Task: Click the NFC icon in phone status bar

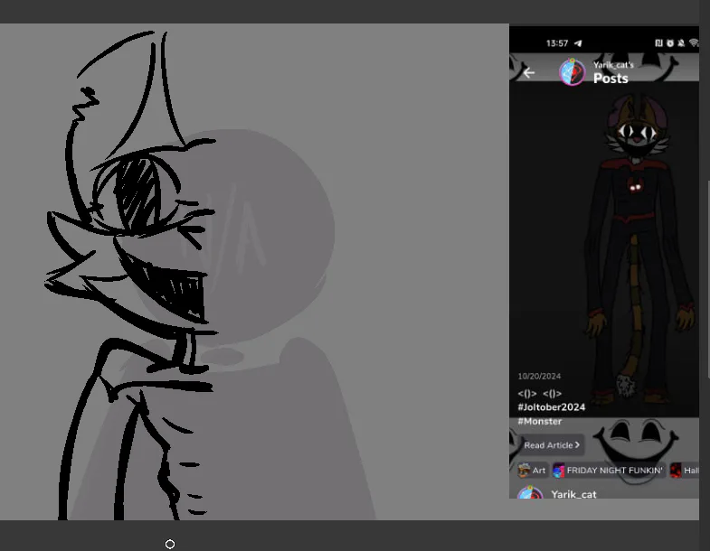Action: click(x=658, y=43)
